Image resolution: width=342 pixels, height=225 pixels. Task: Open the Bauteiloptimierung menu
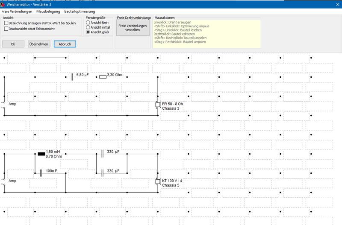(x=80, y=11)
